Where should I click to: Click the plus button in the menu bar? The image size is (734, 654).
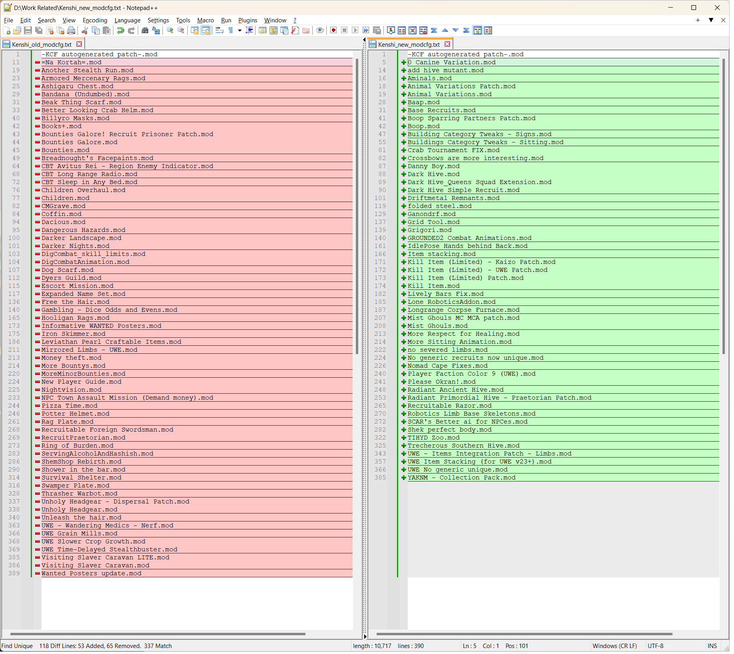pos(698,20)
